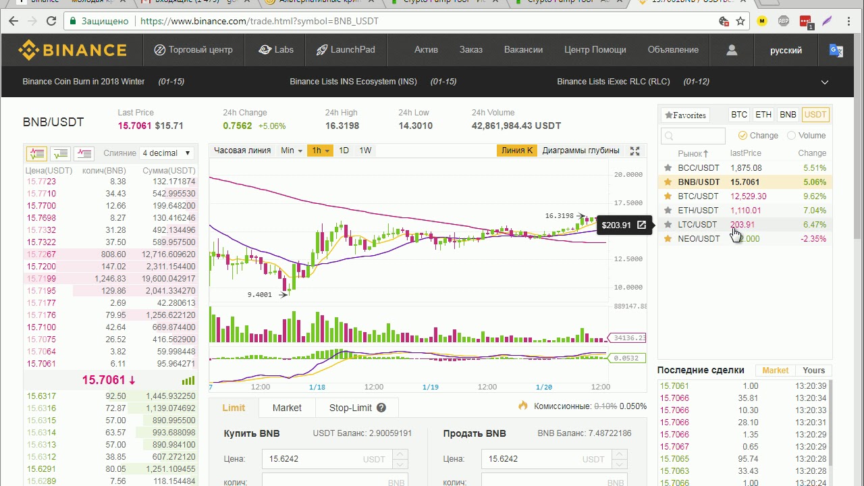Switch to the Market order tab
The image size is (864, 486).
tap(287, 408)
